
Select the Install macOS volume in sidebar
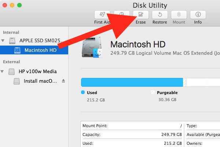point(40,81)
